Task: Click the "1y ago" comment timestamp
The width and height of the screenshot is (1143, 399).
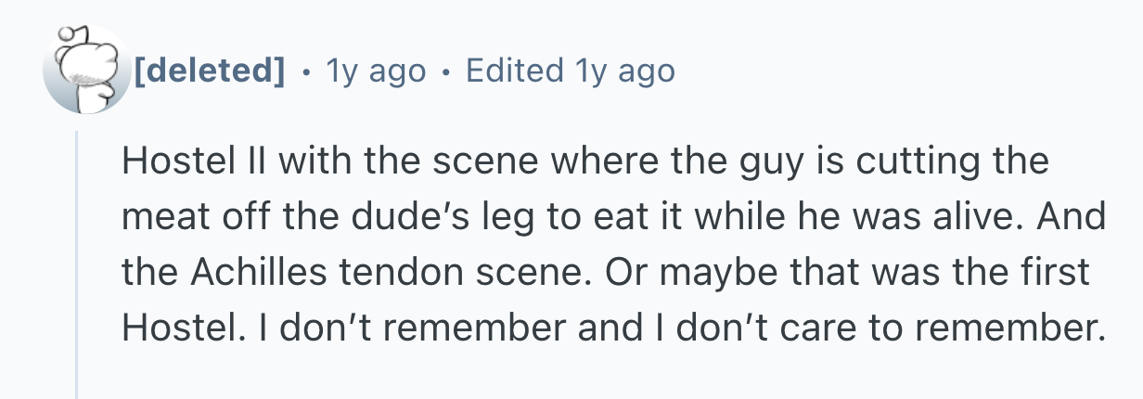Action: (x=376, y=70)
